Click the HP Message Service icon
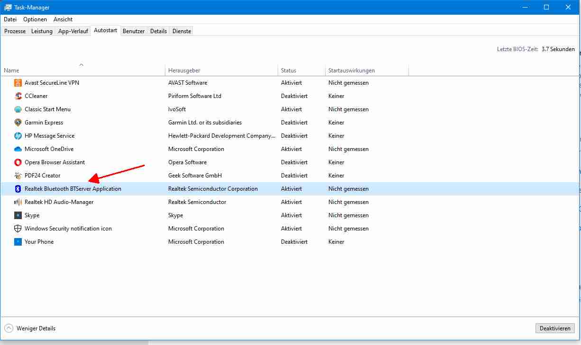This screenshot has width=581, height=345. coord(18,136)
